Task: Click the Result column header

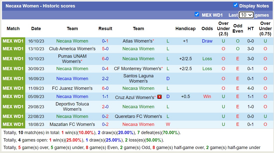Action: [x=105, y=29]
